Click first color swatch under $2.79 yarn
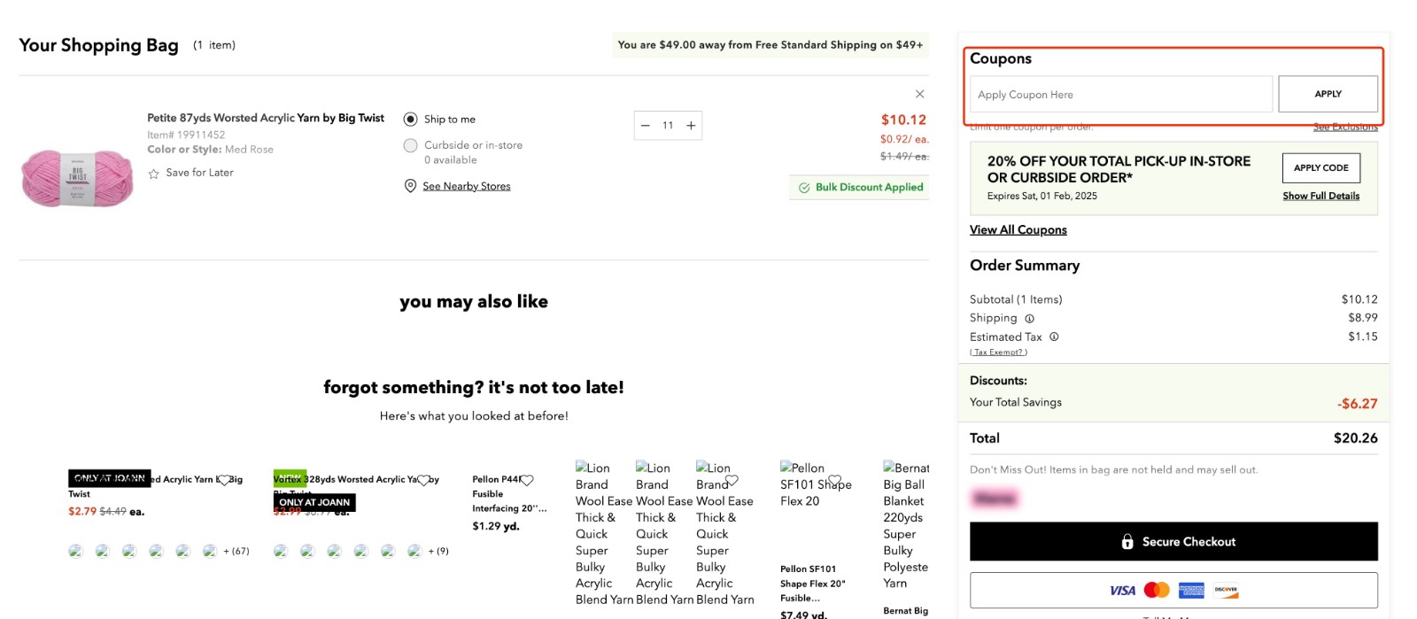Image resolution: width=1417 pixels, height=619 pixels. pyautogui.click(x=75, y=551)
